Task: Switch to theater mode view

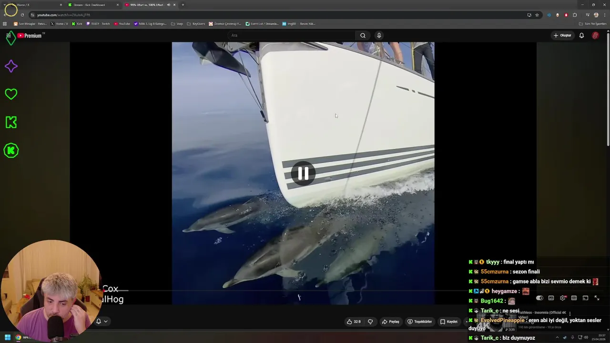Action: pos(574,298)
